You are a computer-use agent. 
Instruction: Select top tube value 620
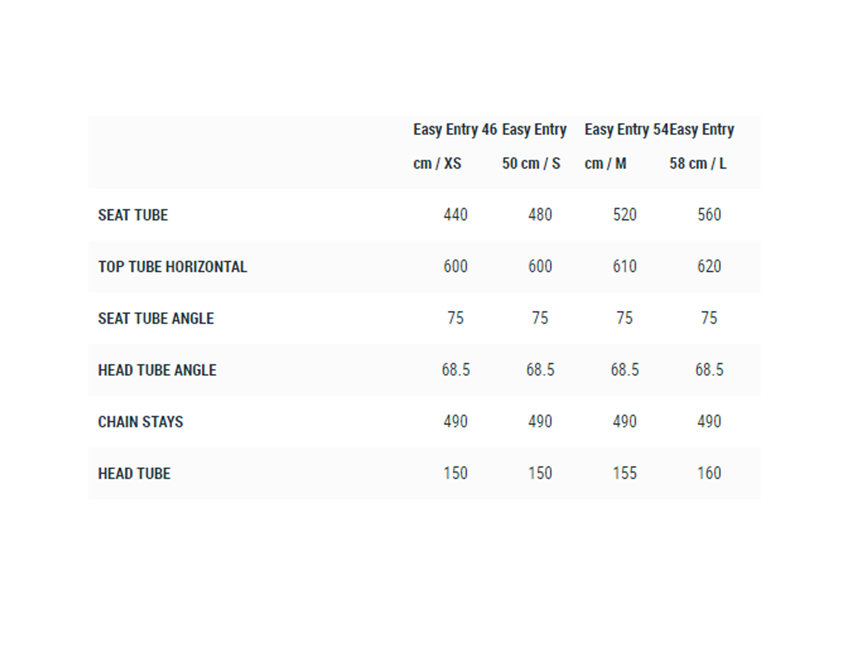point(709,266)
